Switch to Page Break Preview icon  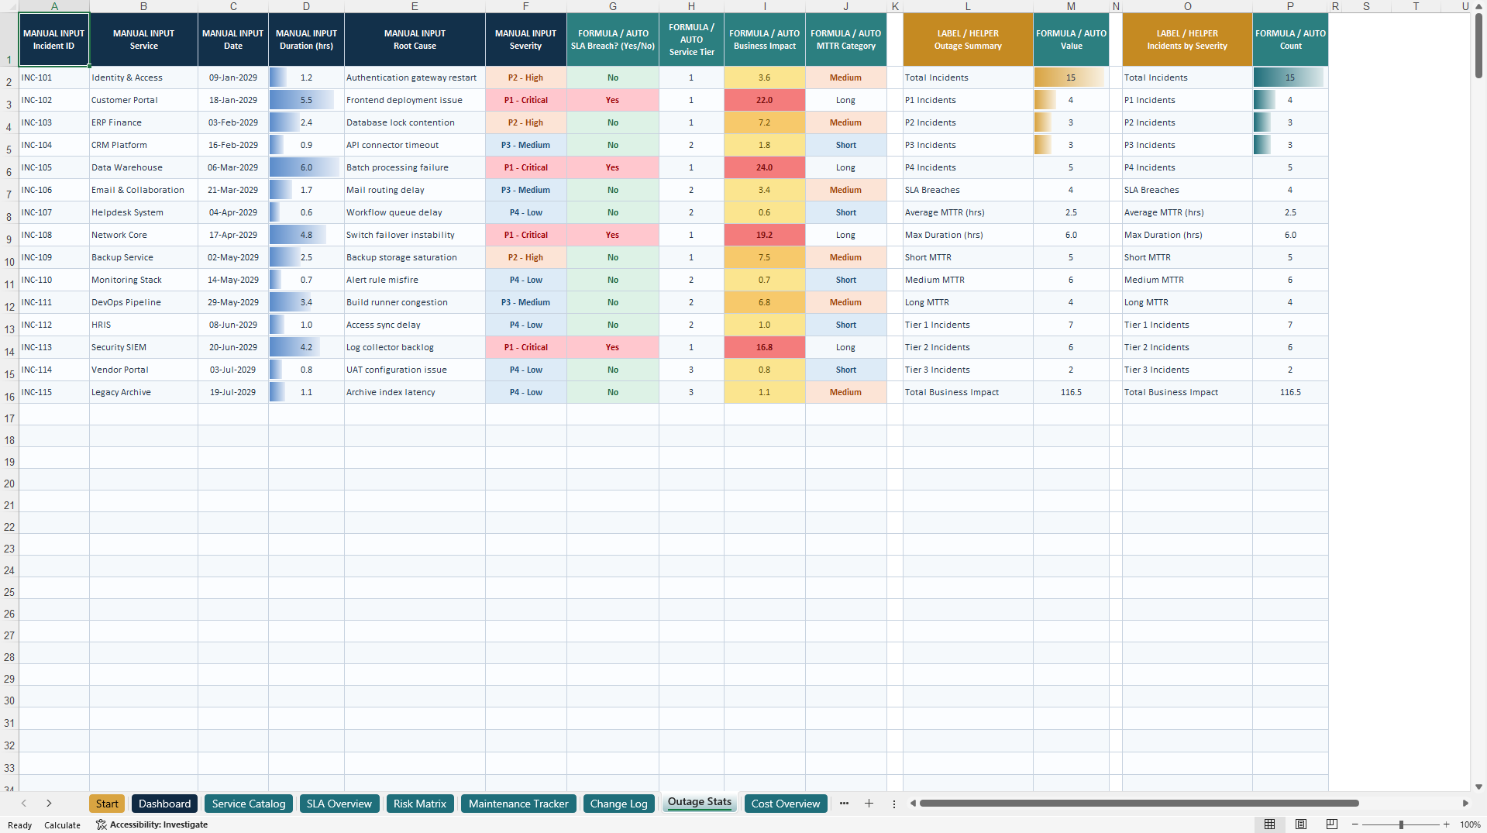[1332, 824]
